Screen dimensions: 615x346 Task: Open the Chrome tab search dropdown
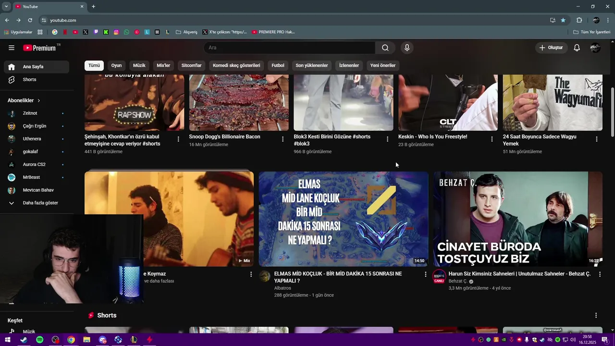pos(6,6)
